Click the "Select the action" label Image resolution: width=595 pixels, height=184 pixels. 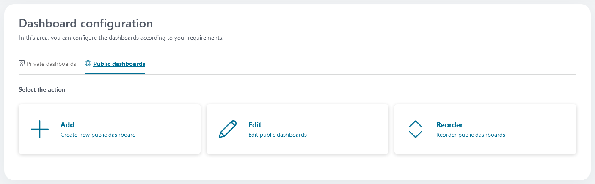pos(42,90)
